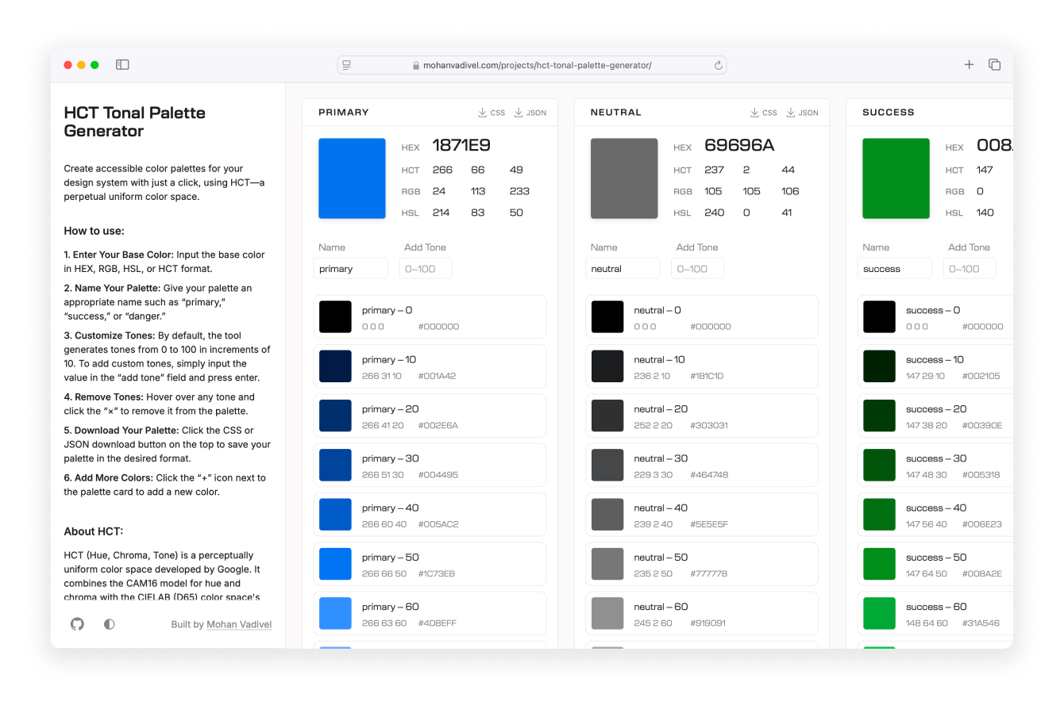Toggle dark mode theme icon

(x=110, y=624)
